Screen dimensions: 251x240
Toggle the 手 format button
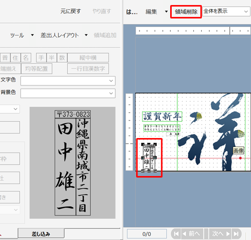41,58
